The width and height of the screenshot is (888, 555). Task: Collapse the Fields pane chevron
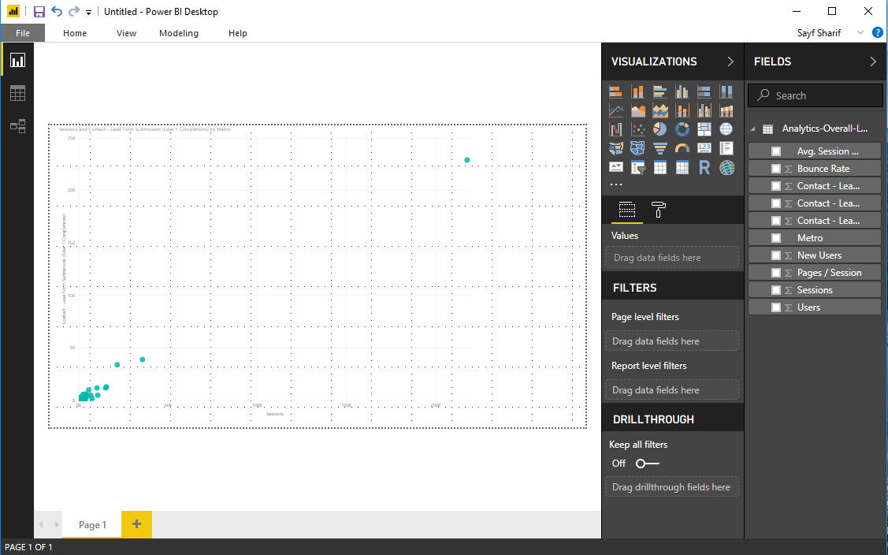click(x=873, y=61)
